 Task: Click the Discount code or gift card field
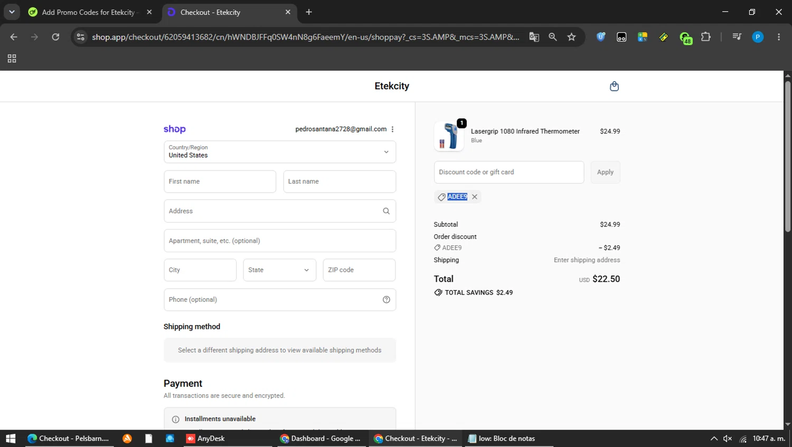tap(509, 172)
